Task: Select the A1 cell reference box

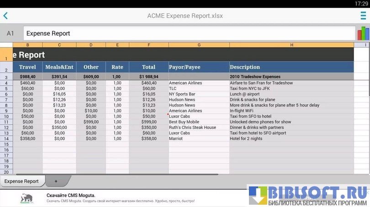Action: [x=11, y=33]
